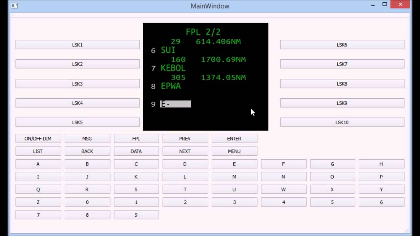Click the letter H key
The width and height of the screenshot is (420, 236).
pyautogui.click(x=381, y=164)
